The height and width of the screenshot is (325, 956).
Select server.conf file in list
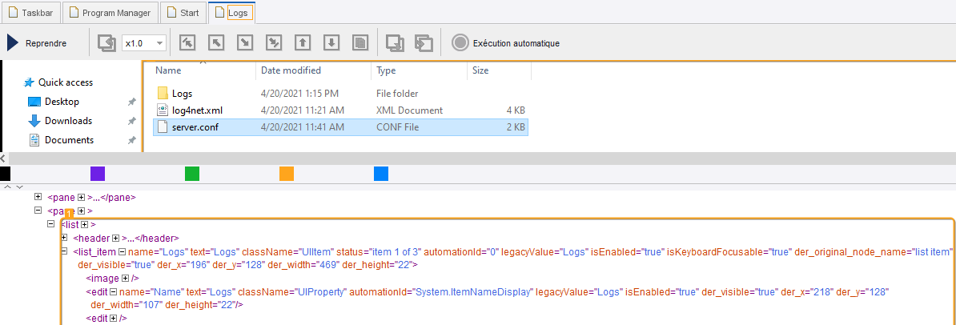pos(195,127)
